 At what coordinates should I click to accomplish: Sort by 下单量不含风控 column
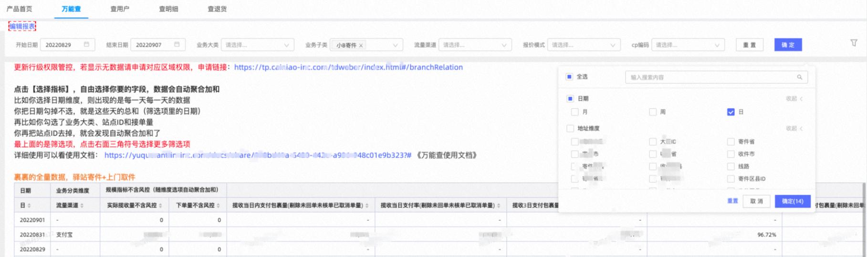pos(218,206)
